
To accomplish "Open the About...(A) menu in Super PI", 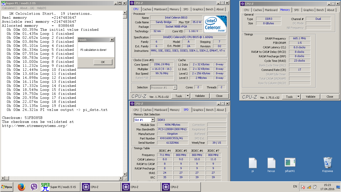I will (27, 8).
